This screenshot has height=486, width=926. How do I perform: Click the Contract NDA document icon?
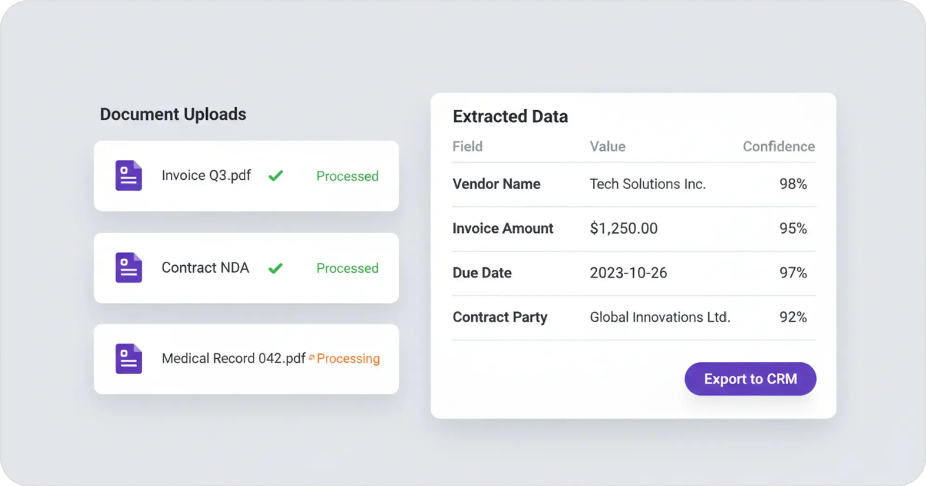[128, 268]
